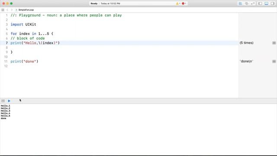277x156 pixels.
Task: Place the cursor on the import UIKit line
Action: pyautogui.click(x=23, y=24)
